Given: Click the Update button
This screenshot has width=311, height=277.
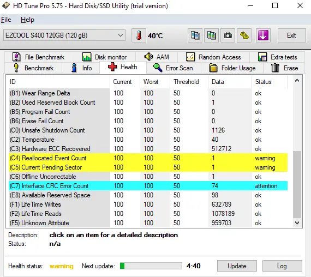Looking at the screenshot, I should [x=237, y=266].
